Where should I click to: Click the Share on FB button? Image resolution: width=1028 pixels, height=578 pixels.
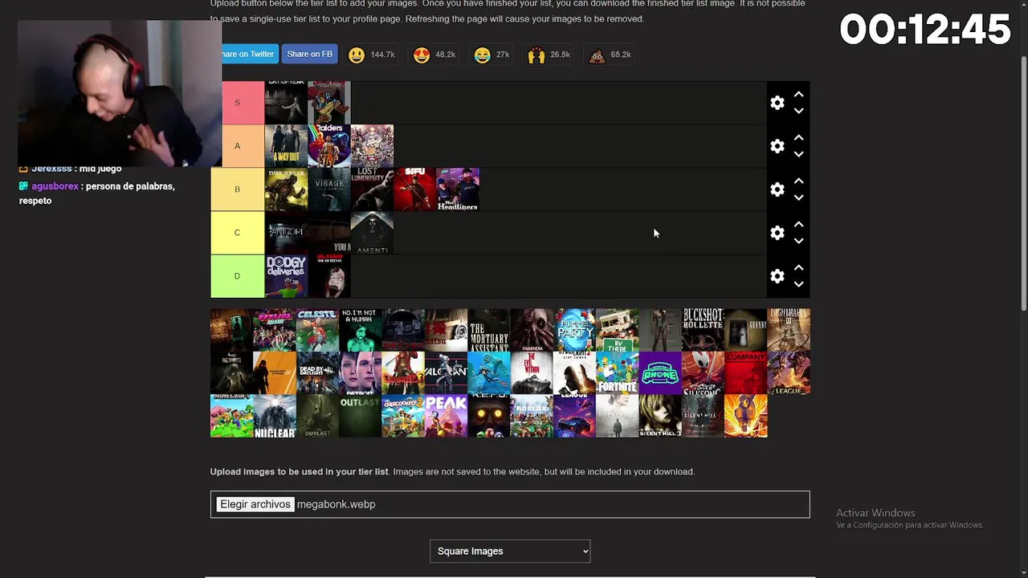tap(309, 54)
